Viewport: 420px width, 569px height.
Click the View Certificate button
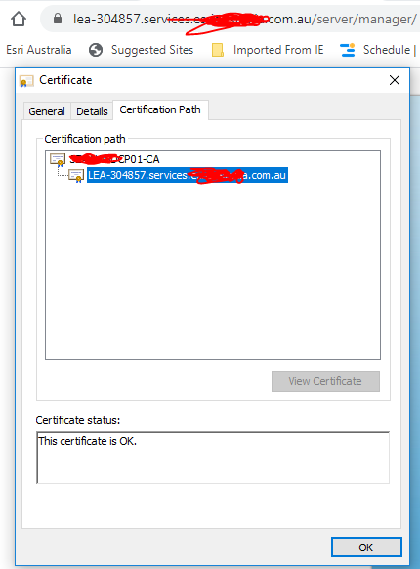coord(325,381)
